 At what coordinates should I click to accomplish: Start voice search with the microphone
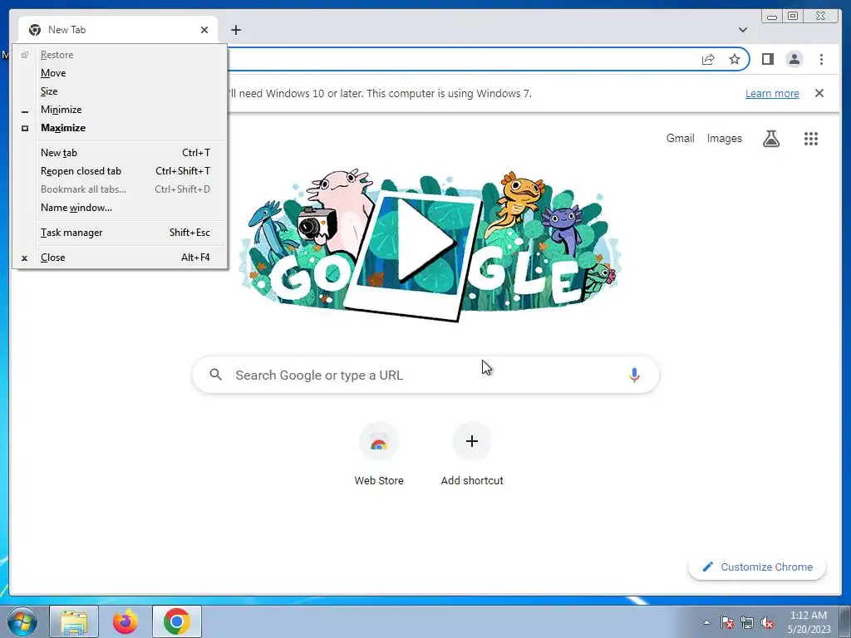pos(634,375)
